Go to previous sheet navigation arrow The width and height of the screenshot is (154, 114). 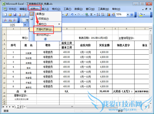coord(7,107)
